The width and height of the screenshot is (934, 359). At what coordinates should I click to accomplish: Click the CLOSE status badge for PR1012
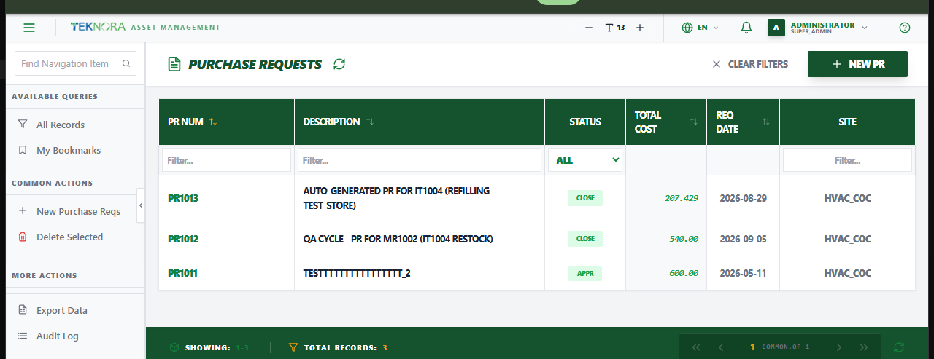click(x=585, y=239)
